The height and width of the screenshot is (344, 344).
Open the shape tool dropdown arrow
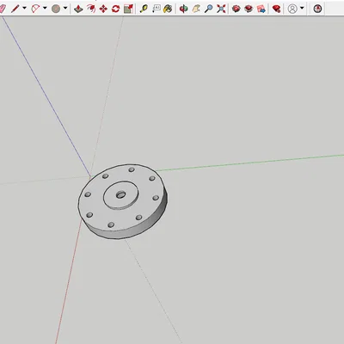click(x=65, y=8)
